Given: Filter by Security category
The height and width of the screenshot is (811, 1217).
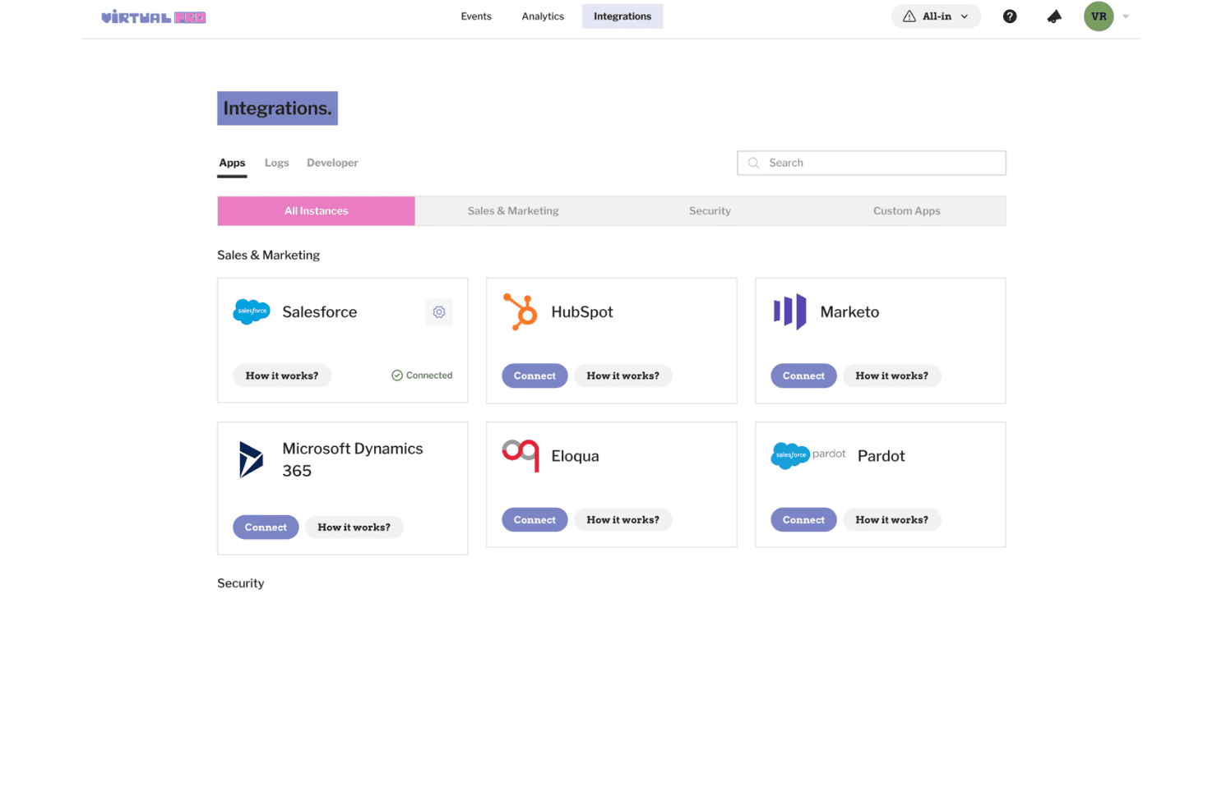Looking at the screenshot, I should click(710, 211).
